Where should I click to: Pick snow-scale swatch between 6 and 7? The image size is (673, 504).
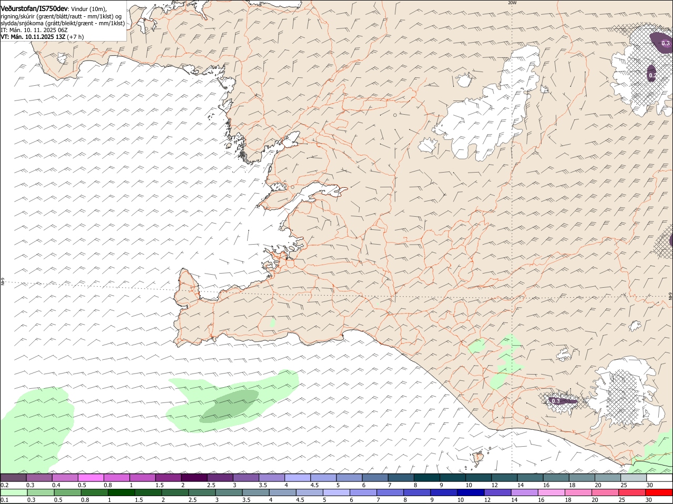[374, 478]
